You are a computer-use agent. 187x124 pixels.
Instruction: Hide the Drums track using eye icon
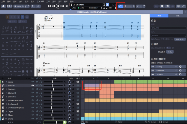coord(33,119)
